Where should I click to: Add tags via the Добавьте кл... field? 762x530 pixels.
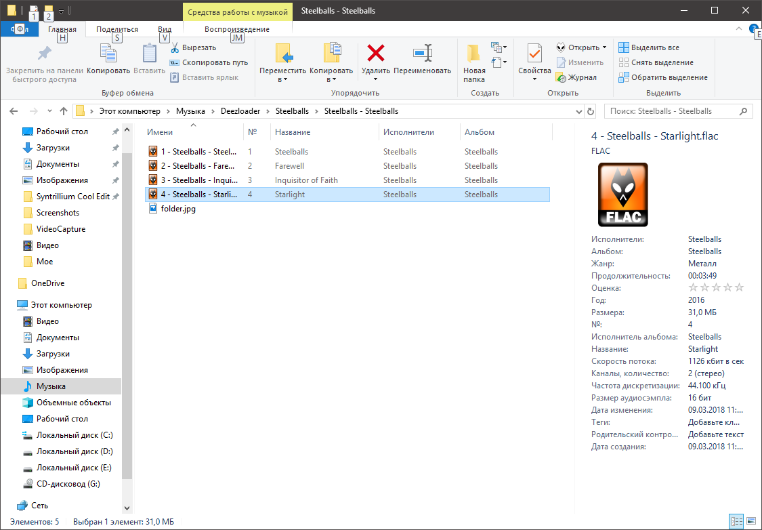coord(714,422)
